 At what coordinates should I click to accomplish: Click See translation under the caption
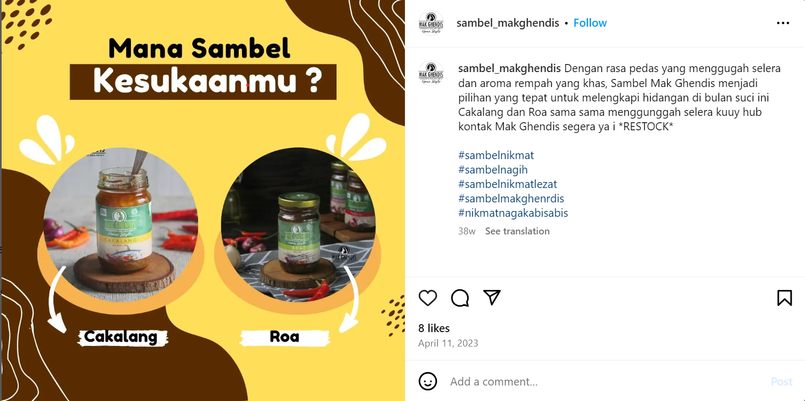click(x=517, y=231)
